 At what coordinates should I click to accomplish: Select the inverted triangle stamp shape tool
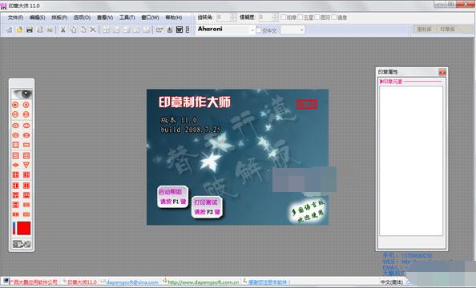(26, 166)
